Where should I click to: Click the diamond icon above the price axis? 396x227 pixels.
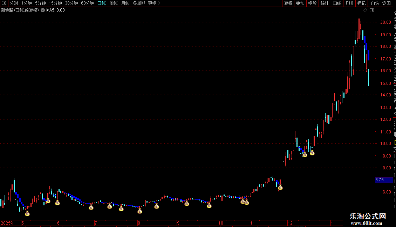pos(365,10)
